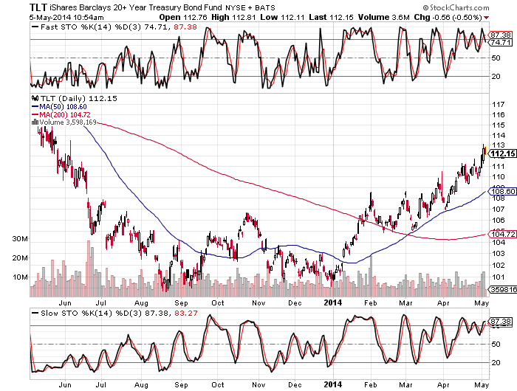
Task: Click the 87.38 tag on the Slow STO axis
Action: coord(500,322)
